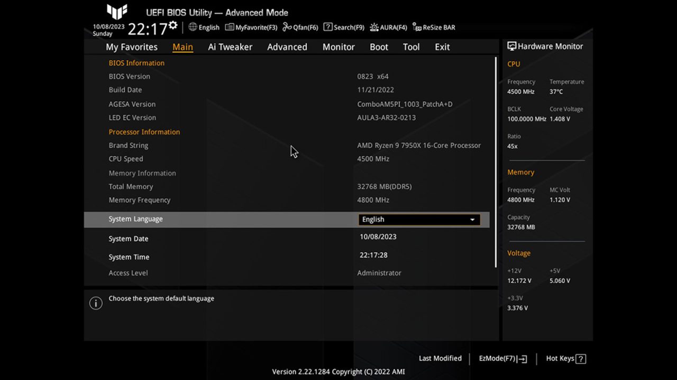Viewport: 677px width, 380px height.
Task: Click the Processor Information section heading
Action: (144, 132)
